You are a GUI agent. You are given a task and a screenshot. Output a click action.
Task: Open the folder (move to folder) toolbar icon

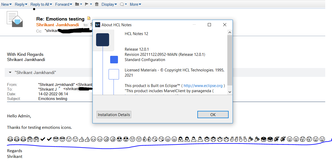click(77, 4)
